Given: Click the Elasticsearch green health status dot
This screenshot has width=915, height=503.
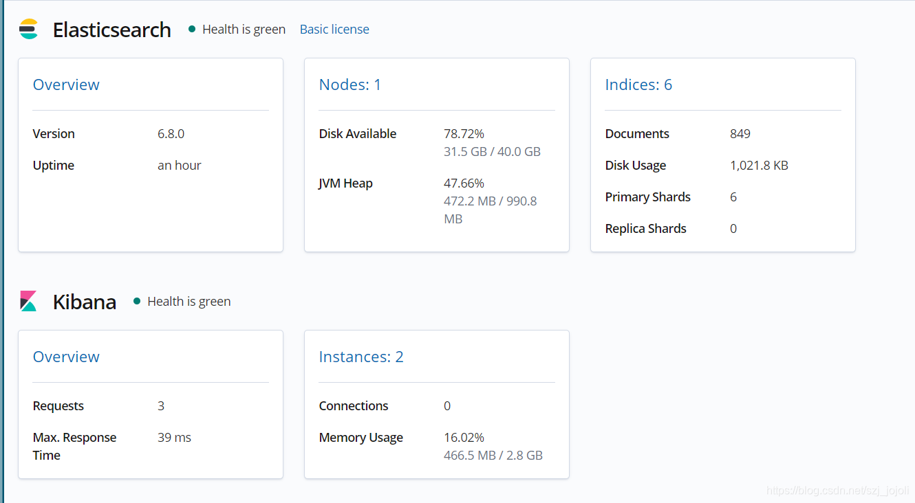Looking at the screenshot, I should pos(192,29).
